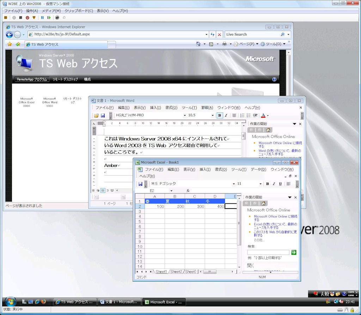This screenshot has width=361, height=315.
Task: Click the 構成 tab link
Action: pos(87,79)
